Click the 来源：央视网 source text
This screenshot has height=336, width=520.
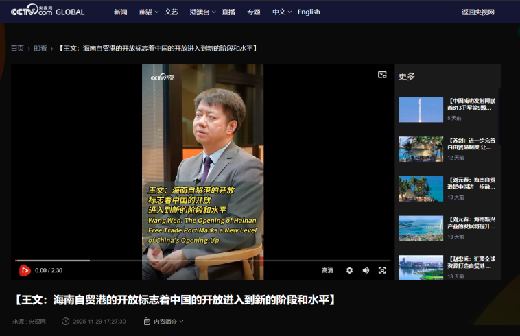tap(29, 321)
